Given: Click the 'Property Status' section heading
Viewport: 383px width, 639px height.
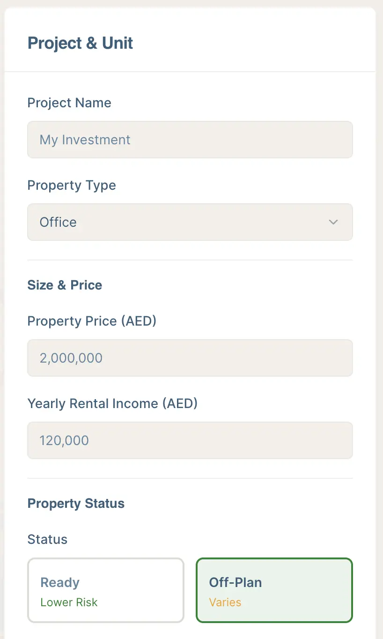Looking at the screenshot, I should click(x=76, y=504).
